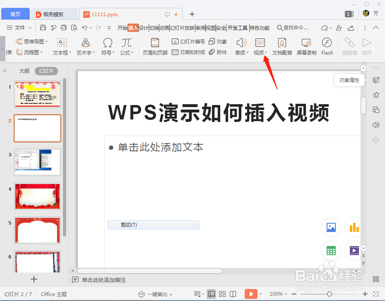Click the Formula (公式) icon
This screenshot has height=301, width=385.
[x=126, y=43]
